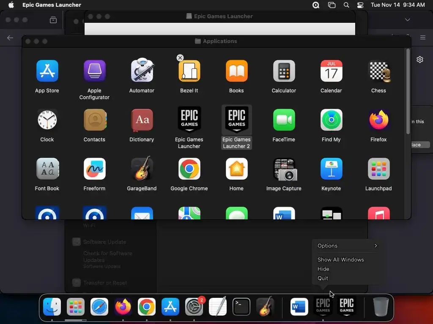Click the date and time in menu bar
Screen dimensions: 433x324
pos(397,5)
